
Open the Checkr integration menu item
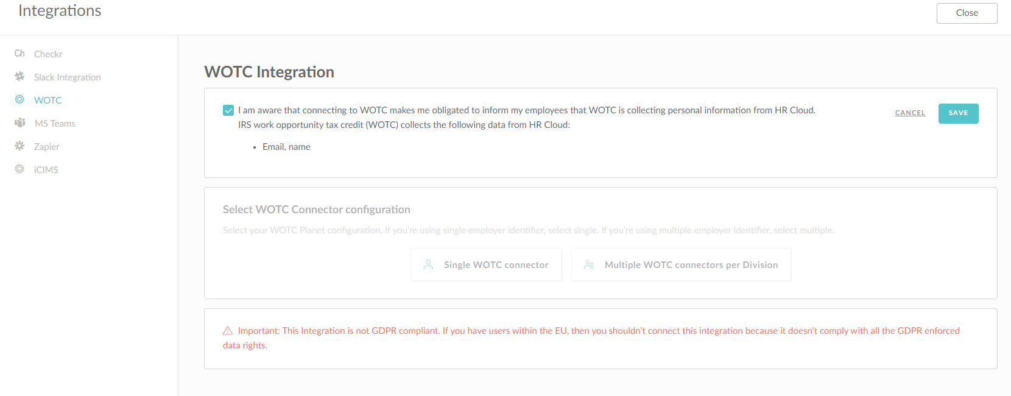[48, 54]
